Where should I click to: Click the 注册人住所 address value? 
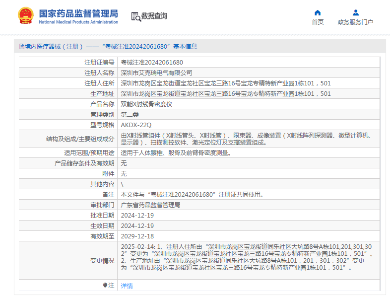(x=226, y=83)
